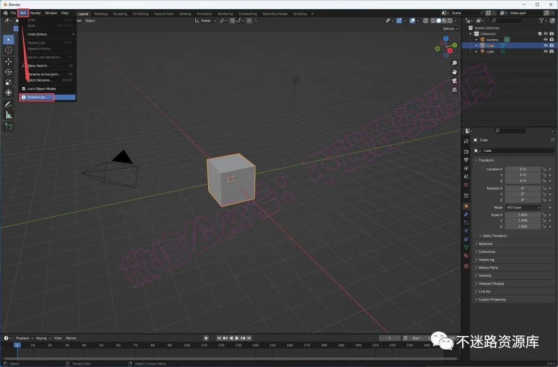Select the Add Cube tool
Screen dimensions: 558x367
point(9,126)
